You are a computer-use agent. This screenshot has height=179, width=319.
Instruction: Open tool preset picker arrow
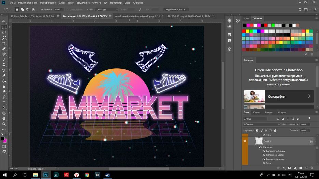tap(10, 10)
